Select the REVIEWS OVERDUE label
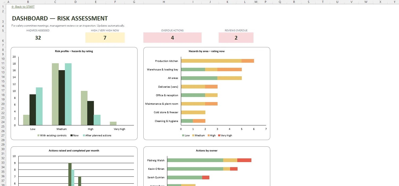This screenshot has height=186, width=399. pos(236,31)
